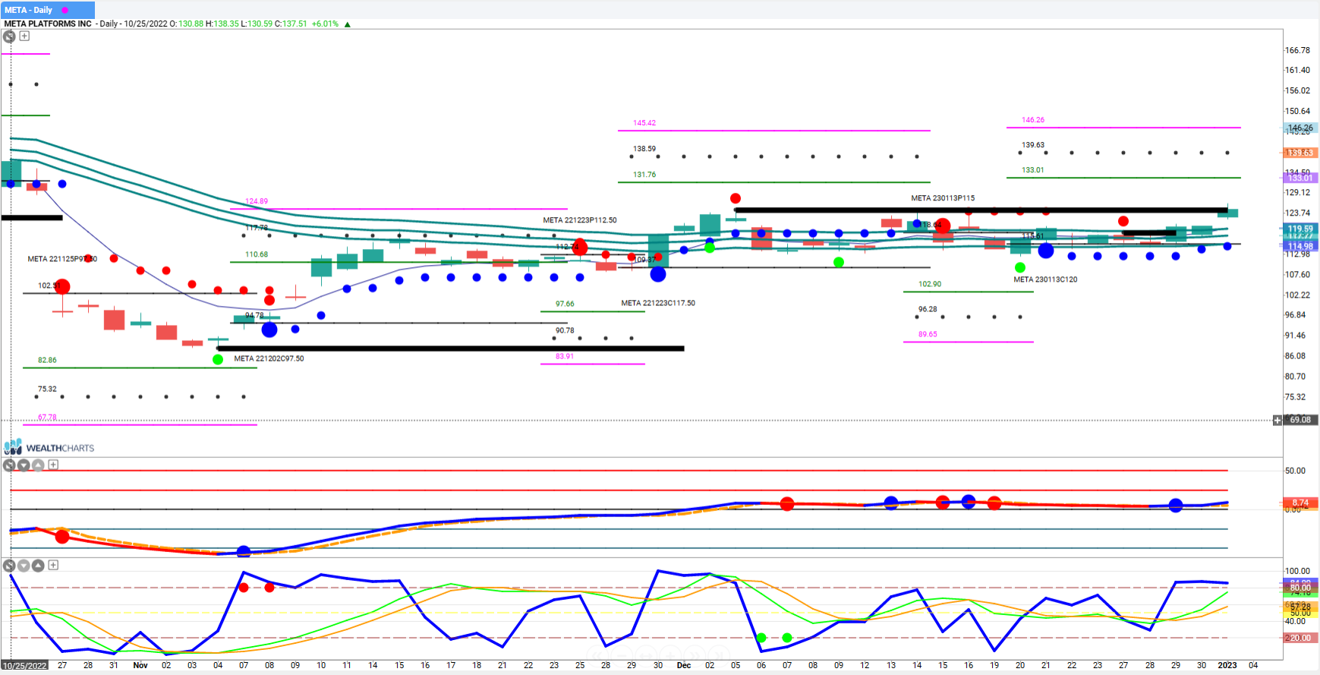1320x675 pixels.
Task: Click the 166.78 price axis label
Action: tap(1297, 50)
